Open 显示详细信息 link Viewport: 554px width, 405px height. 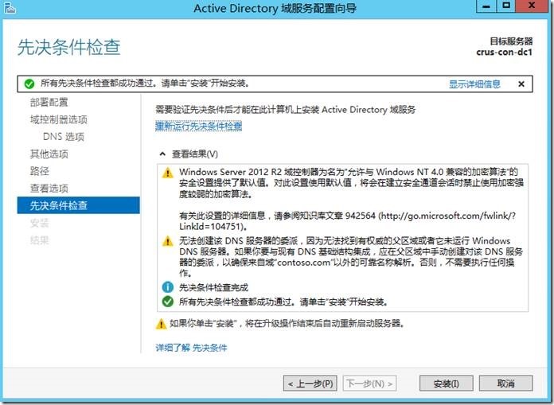click(474, 84)
